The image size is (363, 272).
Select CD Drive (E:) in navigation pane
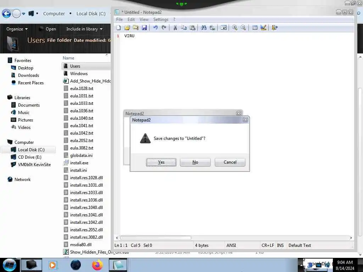coord(30,157)
